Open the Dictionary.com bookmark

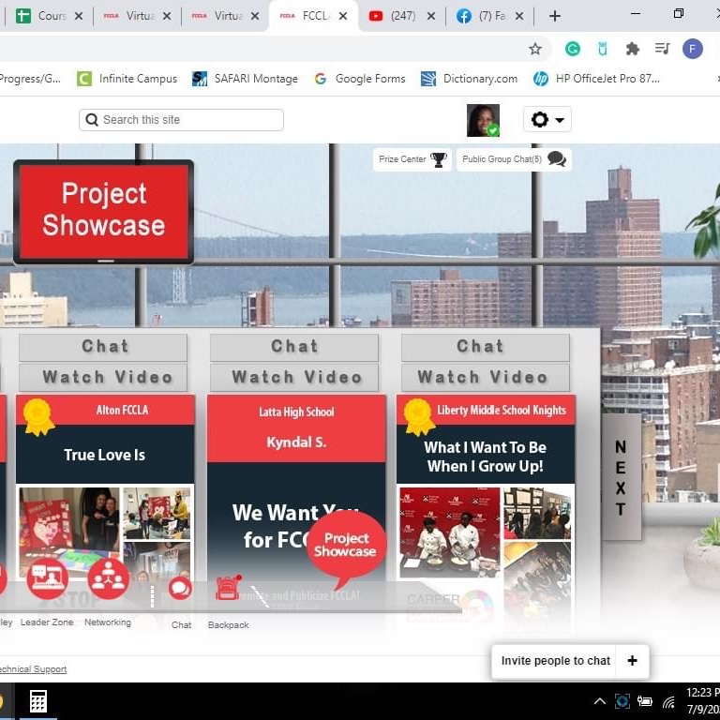pyautogui.click(x=470, y=79)
